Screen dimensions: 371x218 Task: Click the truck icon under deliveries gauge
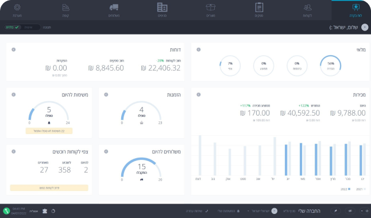(x=141, y=179)
